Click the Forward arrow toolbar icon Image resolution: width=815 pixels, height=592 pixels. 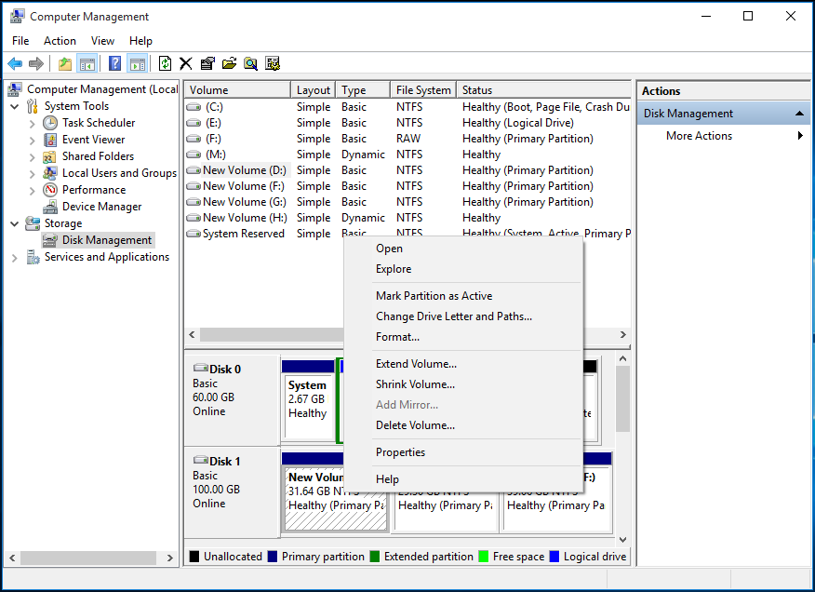pyautogui.click(x=36, y=64)
